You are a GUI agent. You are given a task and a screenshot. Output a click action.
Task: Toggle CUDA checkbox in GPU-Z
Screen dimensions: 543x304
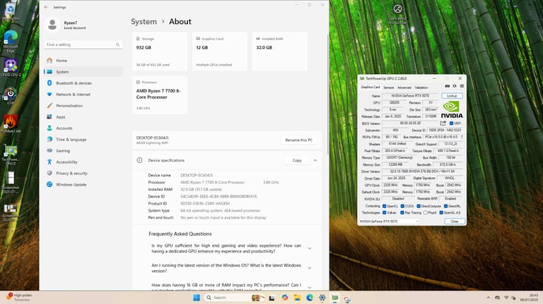402,206
